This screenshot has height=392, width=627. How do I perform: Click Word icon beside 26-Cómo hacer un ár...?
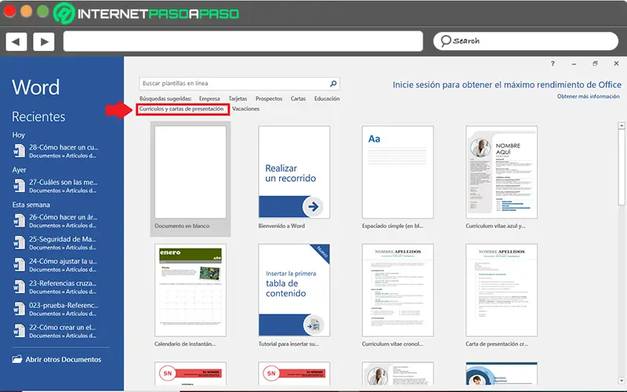pyautogui.click(x=18, y=220)
